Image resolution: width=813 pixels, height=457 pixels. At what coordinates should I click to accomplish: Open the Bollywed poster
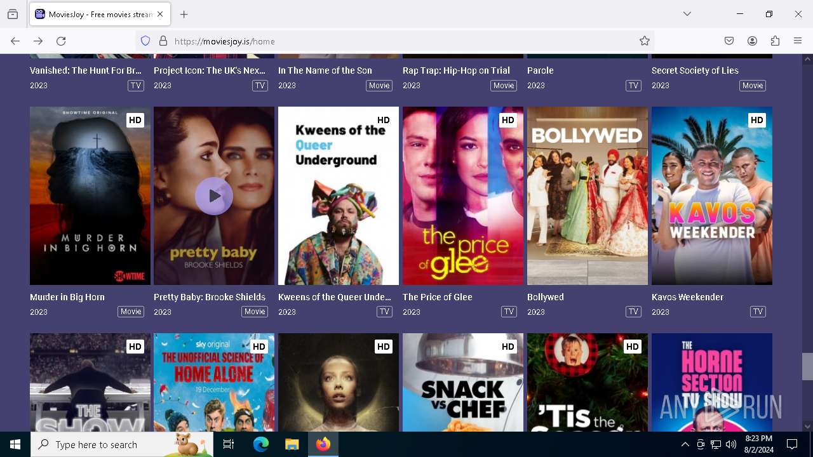coord(588,195)
